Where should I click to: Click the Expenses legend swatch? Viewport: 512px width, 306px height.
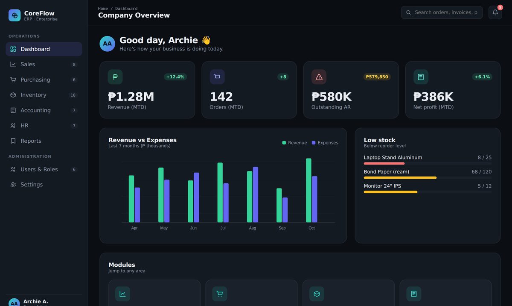point(314,143)
